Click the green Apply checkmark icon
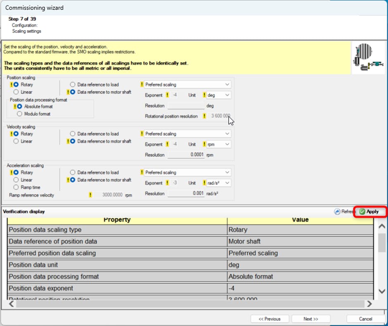The width and height of the screenshot is (388, 326). 362,212
